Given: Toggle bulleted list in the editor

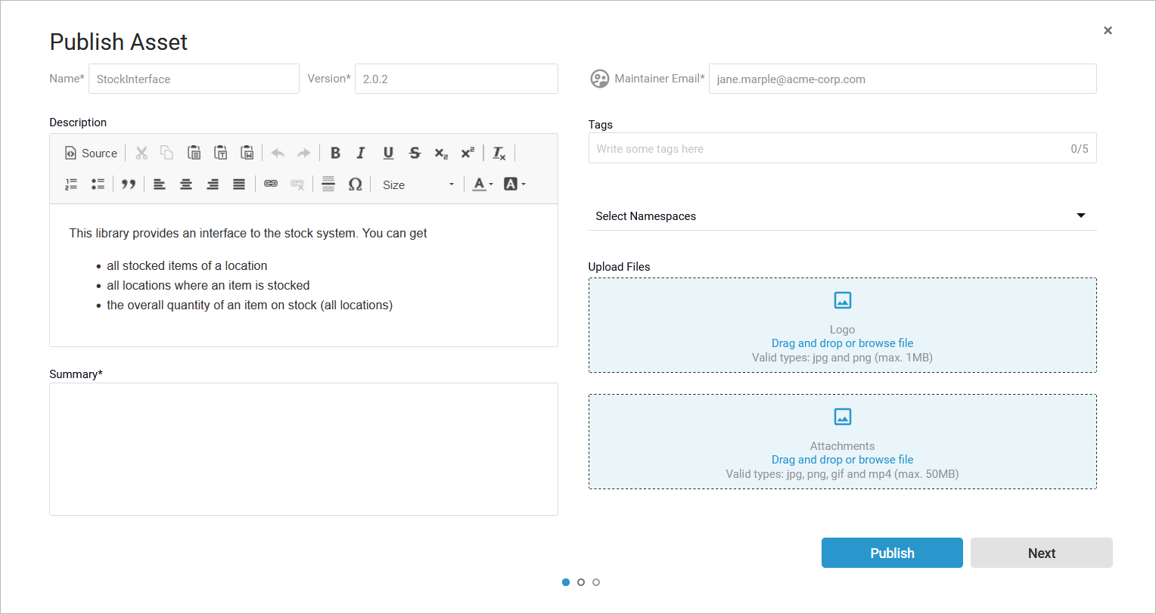Looking at the screenshot, I should click(98, 185).
